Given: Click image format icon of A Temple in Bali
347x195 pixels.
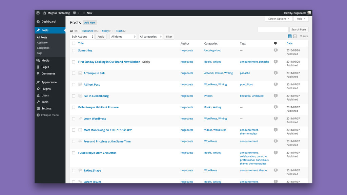Looking at the screenshot, I should (x=80, y=73).
